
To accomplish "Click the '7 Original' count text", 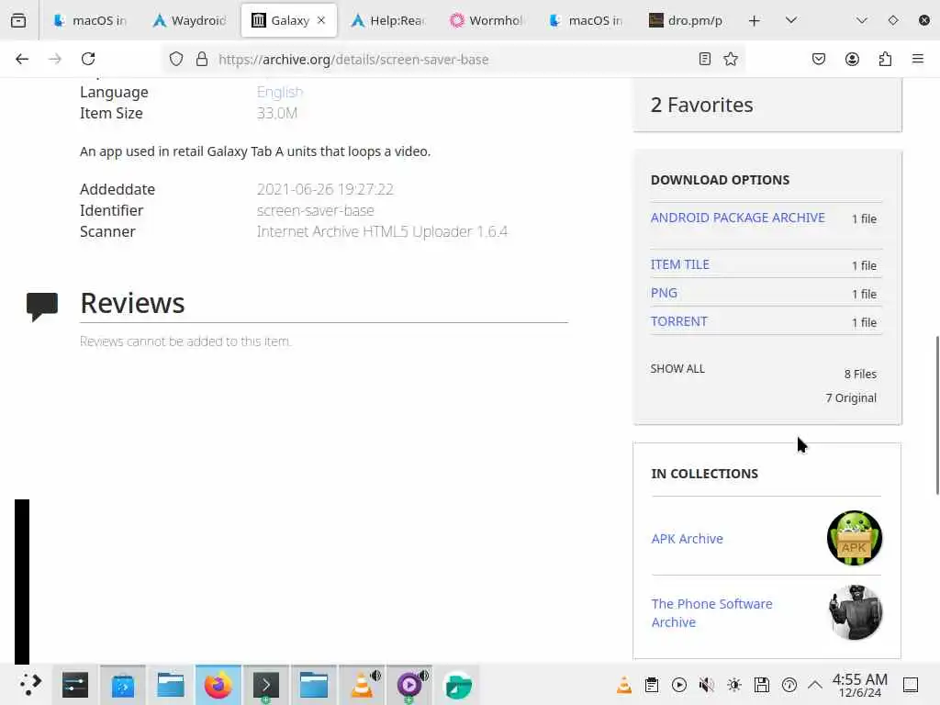I will [851, 398].
